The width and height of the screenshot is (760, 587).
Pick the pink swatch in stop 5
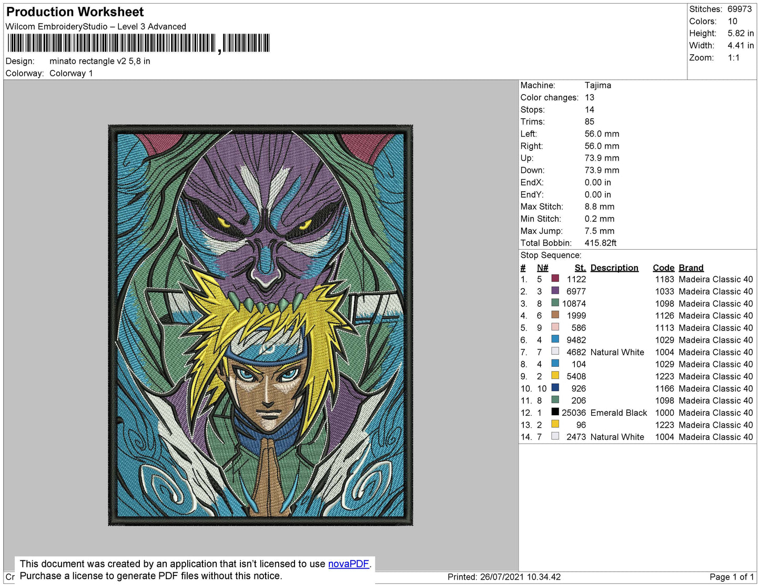[x=555, y=327]
